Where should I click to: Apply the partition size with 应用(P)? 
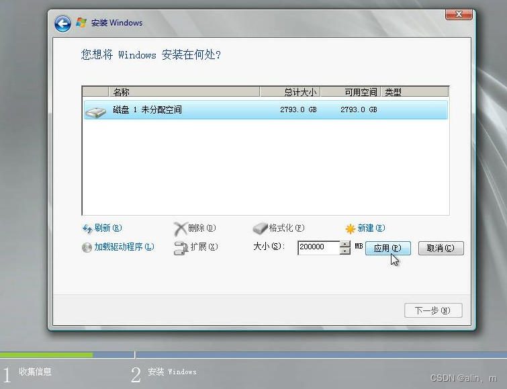tap(388, 248)
